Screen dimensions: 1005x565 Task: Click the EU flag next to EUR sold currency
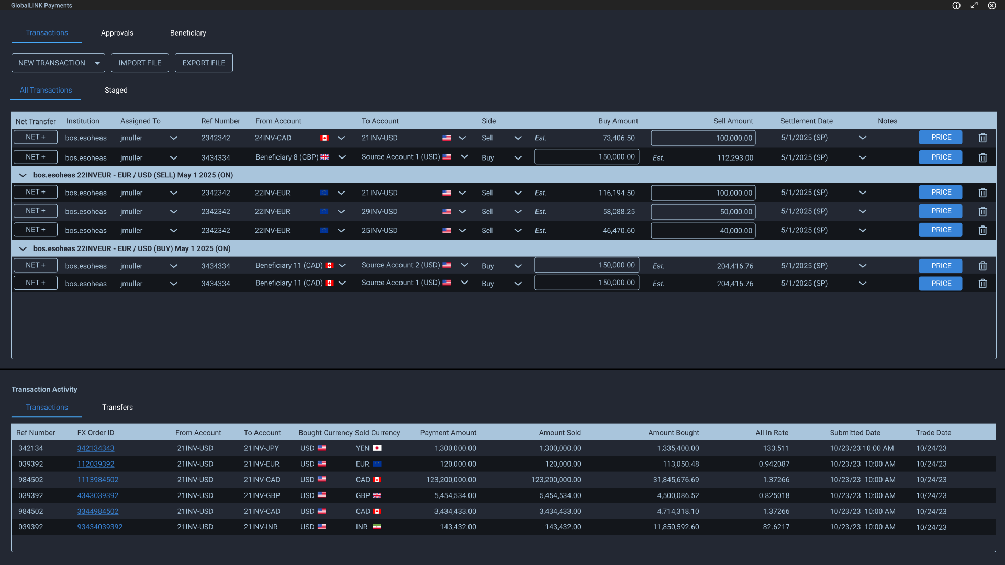[x=377, y=464]
